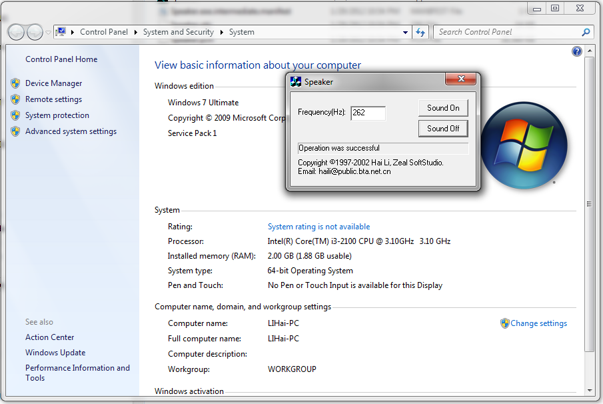Click the vertical scrollbar thumb
Screen dimensions: 603x404
click(589, 204)
